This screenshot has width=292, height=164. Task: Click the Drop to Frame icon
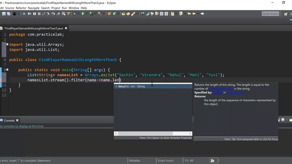pyautogui.click(x=63, y=14)
